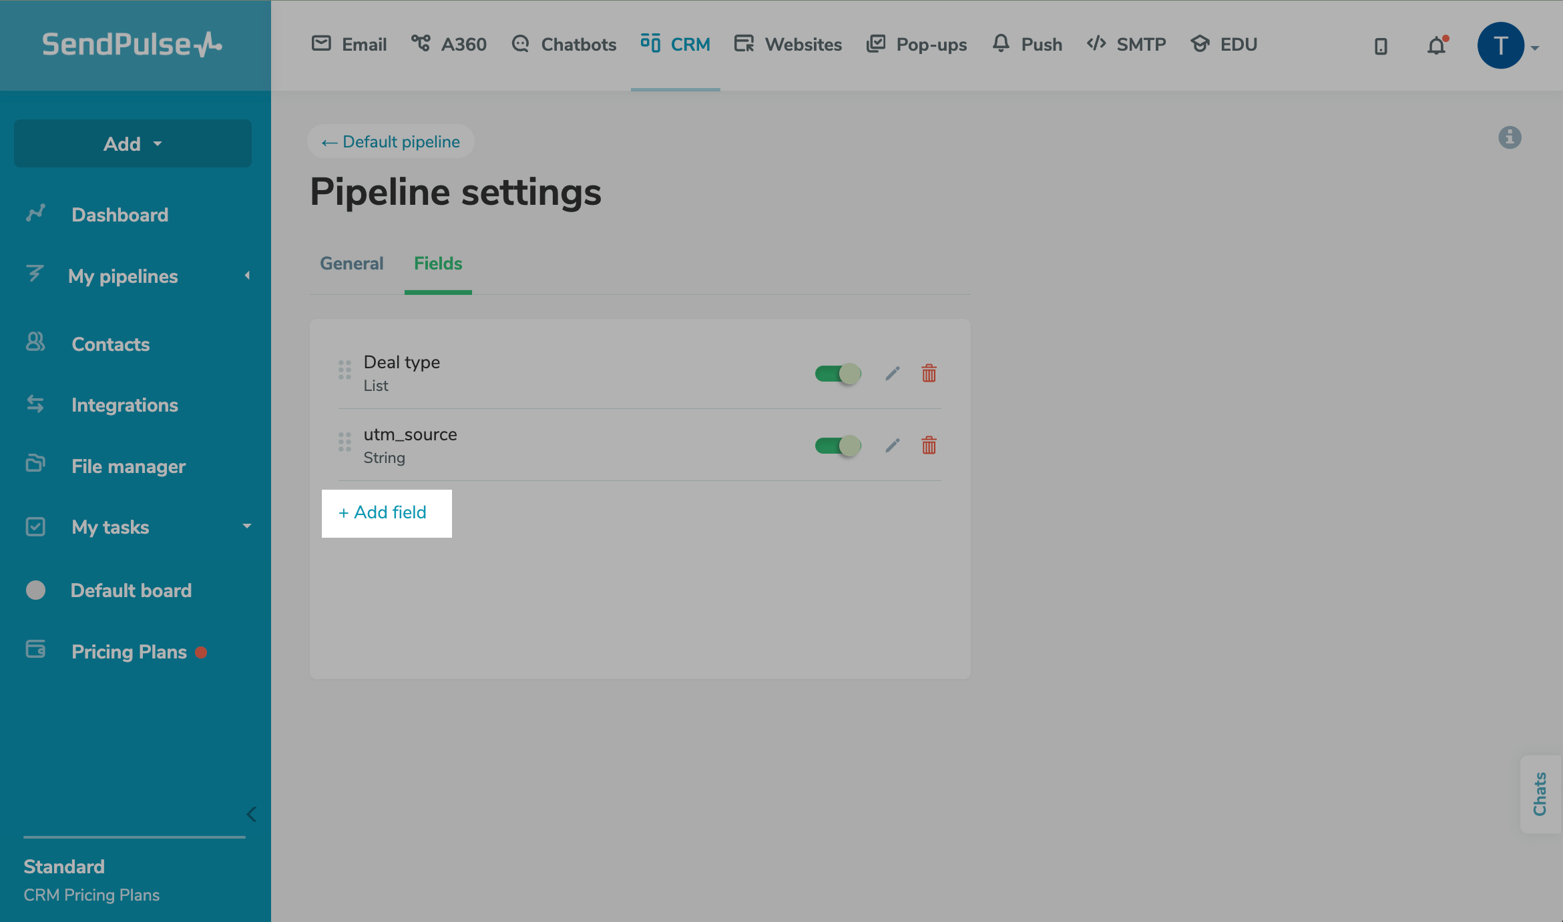
Task: Open the Chats side panel tab
Action: [1540, 794]
